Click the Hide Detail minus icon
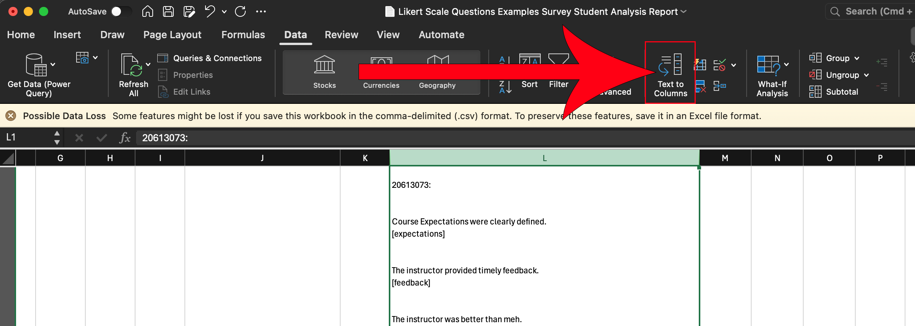 [x=882, y=87]
